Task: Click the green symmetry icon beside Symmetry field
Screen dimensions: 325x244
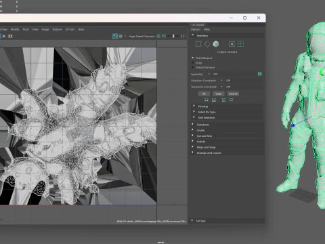Action: tap(260, 74)
